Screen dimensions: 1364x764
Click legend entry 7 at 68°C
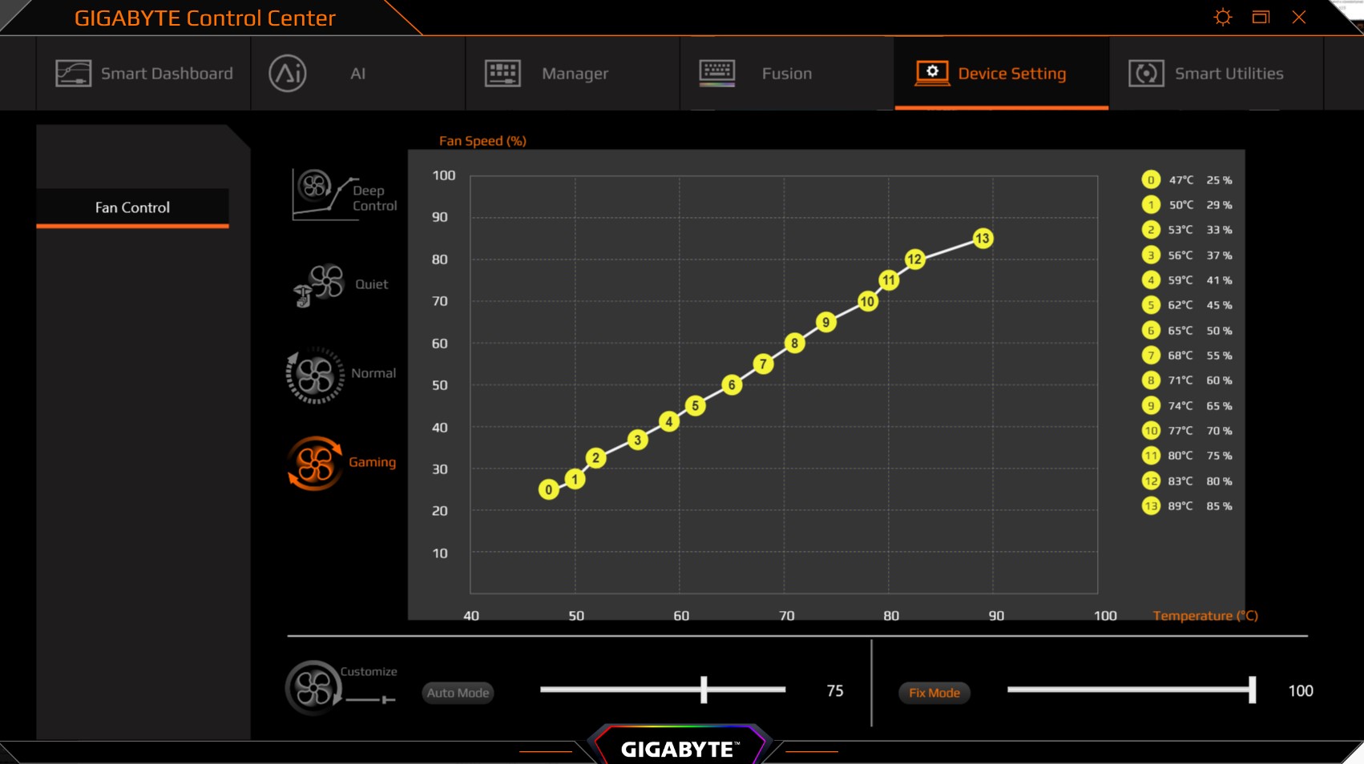(1187, 356)
